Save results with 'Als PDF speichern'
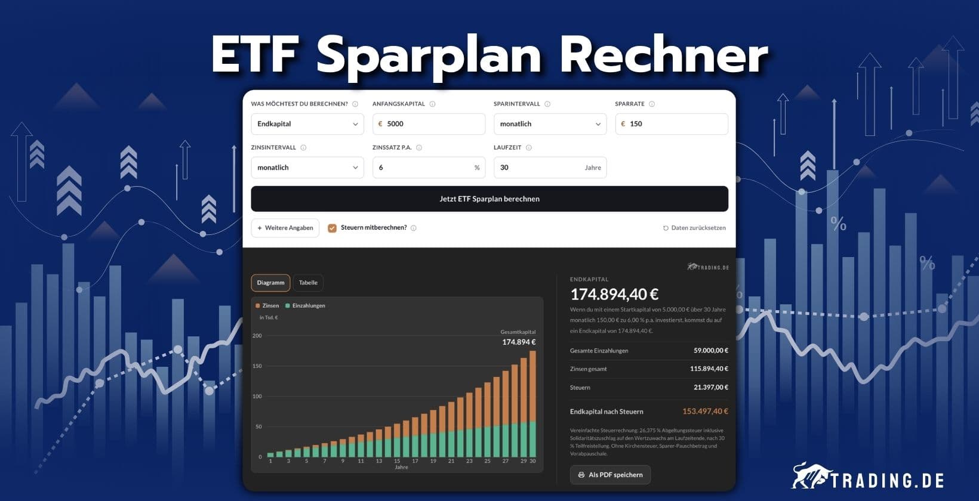This screenshot has height=501, width=979. [x=610, y=475]
